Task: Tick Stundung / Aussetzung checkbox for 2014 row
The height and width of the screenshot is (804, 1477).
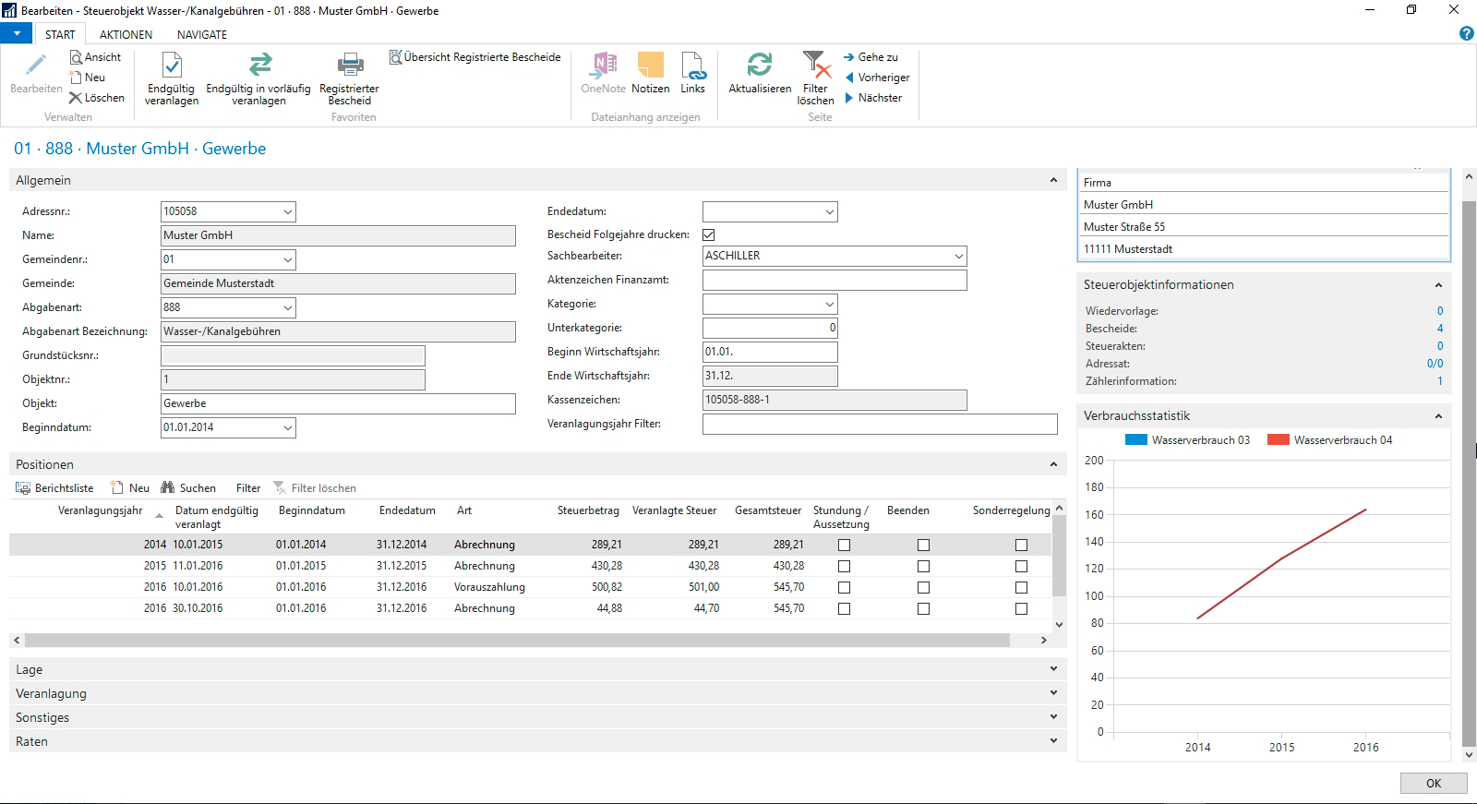Action: click(844, 546)
